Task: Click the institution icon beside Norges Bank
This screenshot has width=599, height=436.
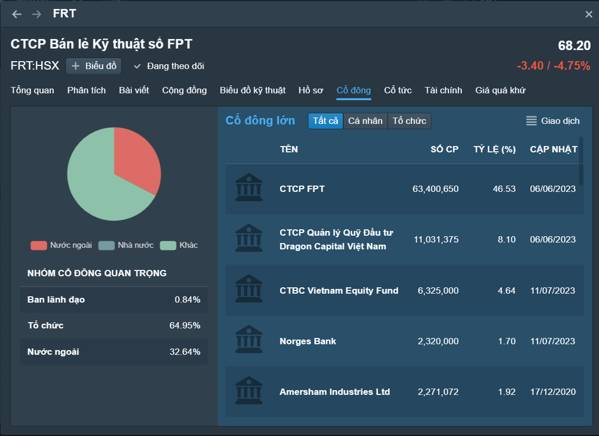Action: [x=249, y=340]
